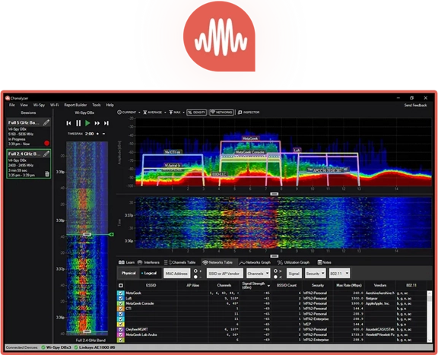Image resolution: width=438 pixels, height=355 pixels.
Task: Select the greater-than signal radio button
Action: (276, 271)
